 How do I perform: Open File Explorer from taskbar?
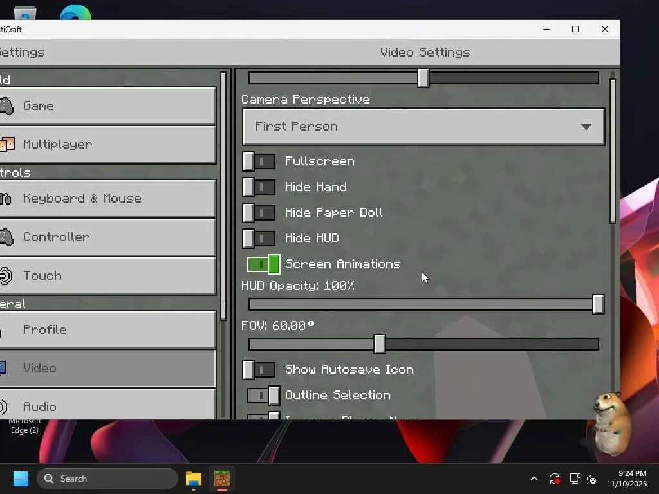click(x=194, y=479)
